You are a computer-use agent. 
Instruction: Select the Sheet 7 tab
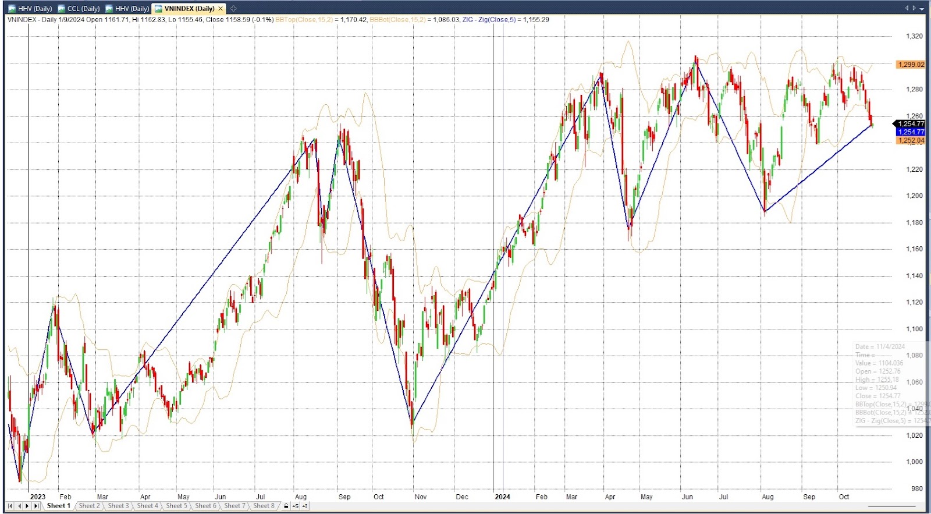pos(235,506)
